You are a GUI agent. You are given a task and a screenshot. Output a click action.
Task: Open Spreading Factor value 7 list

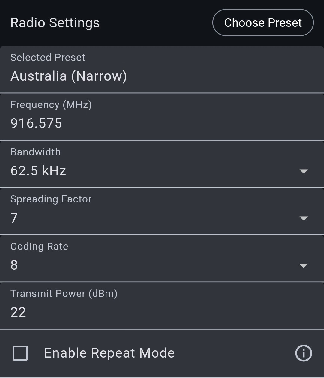pyautogui.click(x=14, y=218)
